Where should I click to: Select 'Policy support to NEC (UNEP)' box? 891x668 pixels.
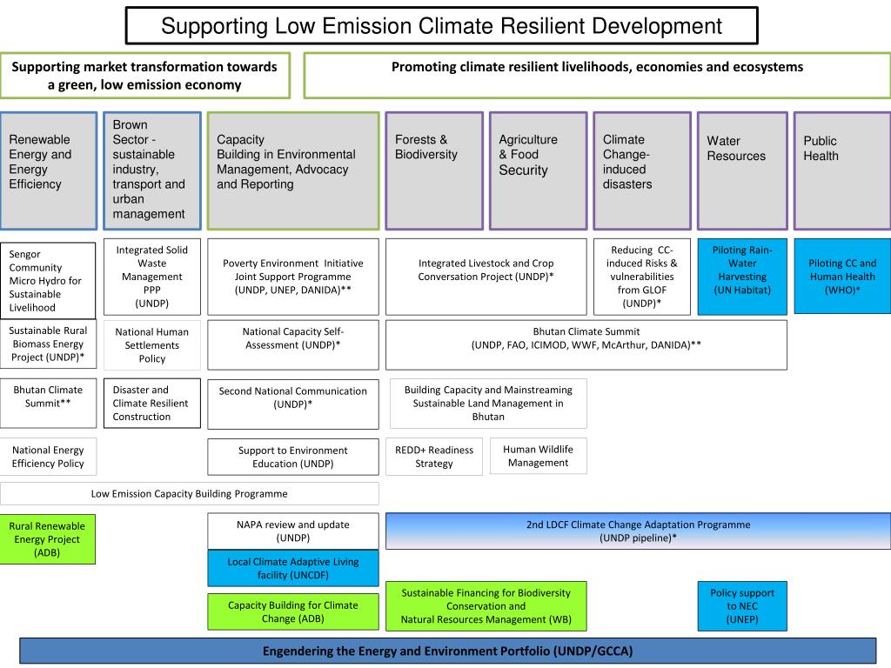742,606
